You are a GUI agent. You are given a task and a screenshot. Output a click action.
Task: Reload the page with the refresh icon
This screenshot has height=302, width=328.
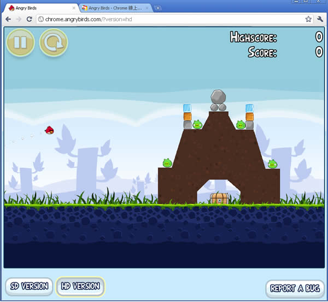(30, 19)
